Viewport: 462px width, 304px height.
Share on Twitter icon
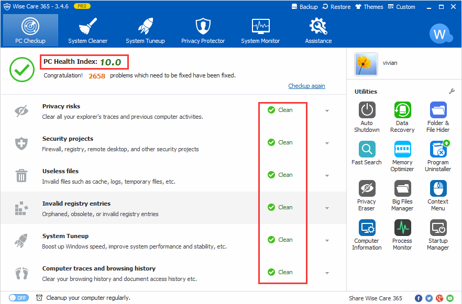tap(429, 298)
